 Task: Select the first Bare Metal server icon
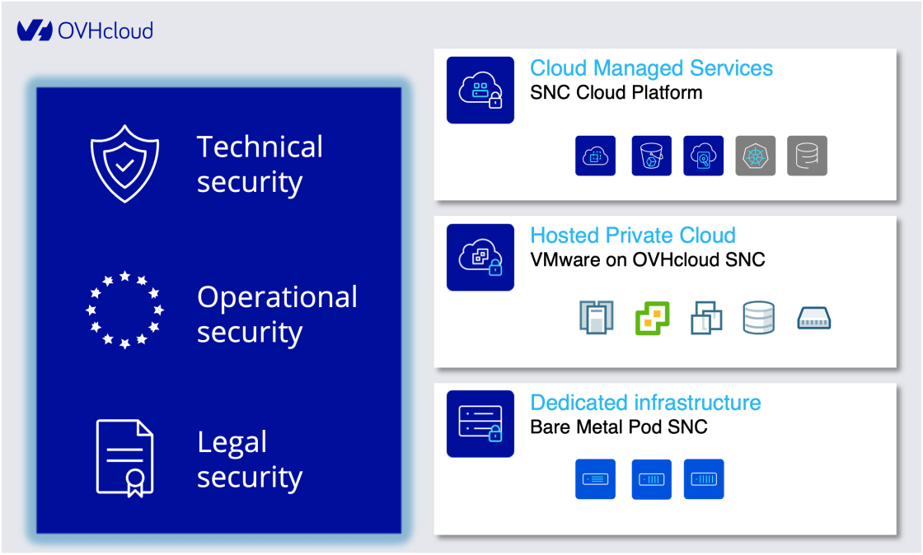coord(595,479)
